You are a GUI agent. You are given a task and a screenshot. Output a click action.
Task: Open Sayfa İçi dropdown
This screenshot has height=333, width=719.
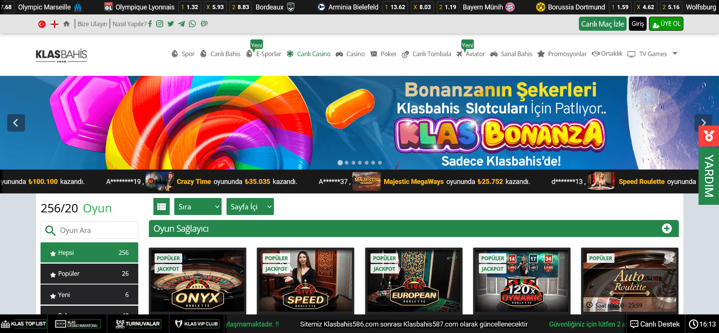(x=250, y=207)
